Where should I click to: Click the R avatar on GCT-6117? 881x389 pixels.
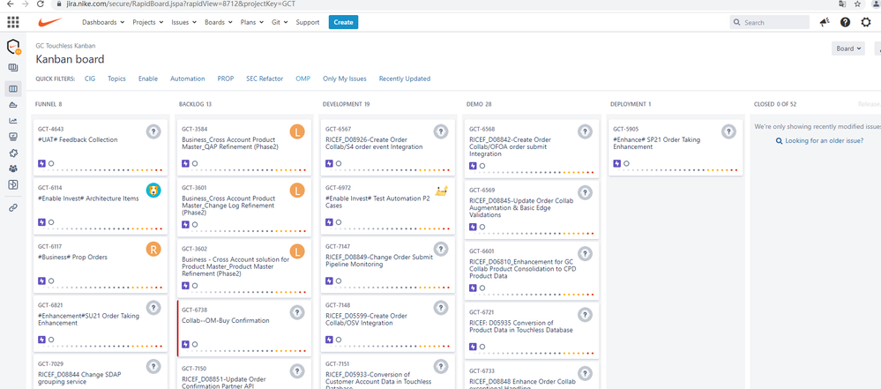(153, 249)
